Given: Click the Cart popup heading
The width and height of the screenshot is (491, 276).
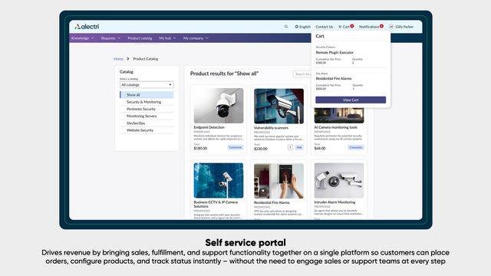Looking at the screenshot, I should [320, 36].
